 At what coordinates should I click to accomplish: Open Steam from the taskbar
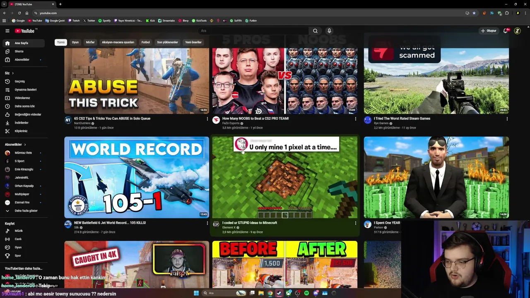point(279,293)
